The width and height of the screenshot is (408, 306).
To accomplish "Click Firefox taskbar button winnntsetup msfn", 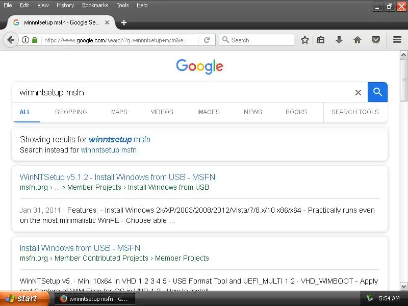I will [x=95, y=299].
